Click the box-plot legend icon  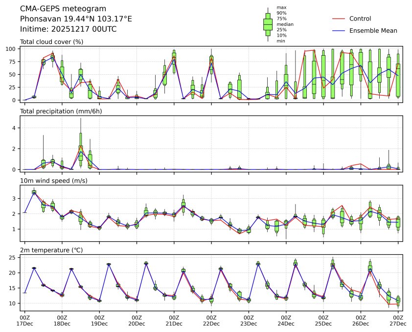(x=268, y=24)
